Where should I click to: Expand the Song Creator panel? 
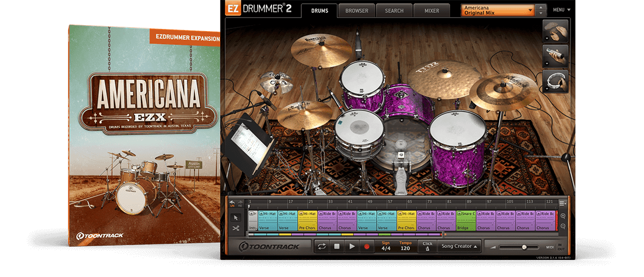click(459, 246)
